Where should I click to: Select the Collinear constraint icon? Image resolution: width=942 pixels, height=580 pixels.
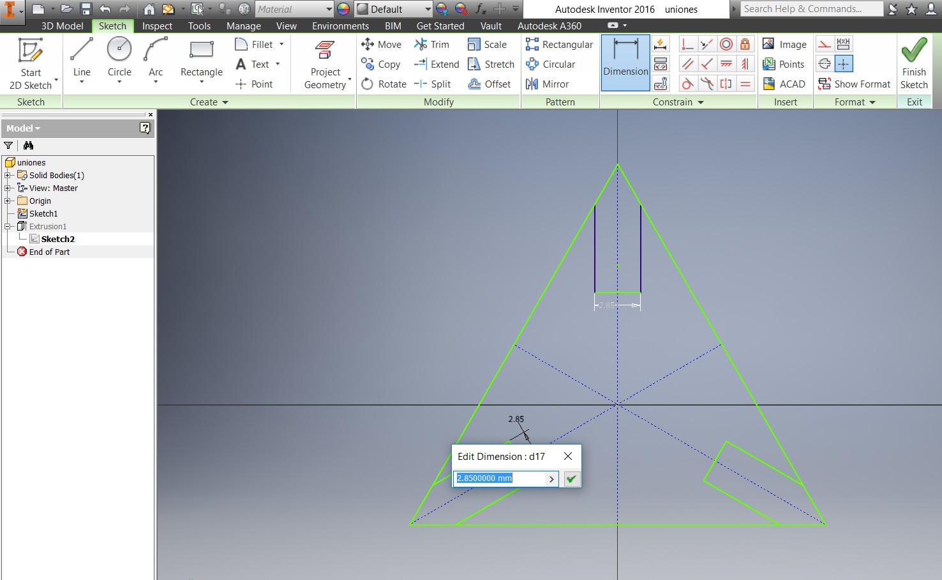point(706,44)
